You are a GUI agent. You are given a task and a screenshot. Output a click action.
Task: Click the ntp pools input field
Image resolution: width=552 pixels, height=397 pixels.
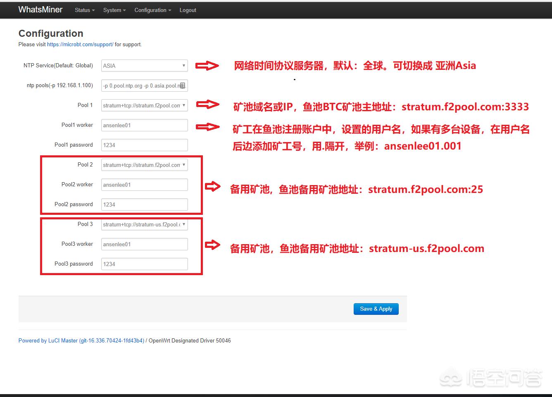[140, 86]
